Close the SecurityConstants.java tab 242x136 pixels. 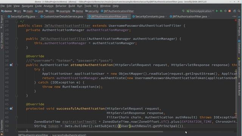(166, 17)
